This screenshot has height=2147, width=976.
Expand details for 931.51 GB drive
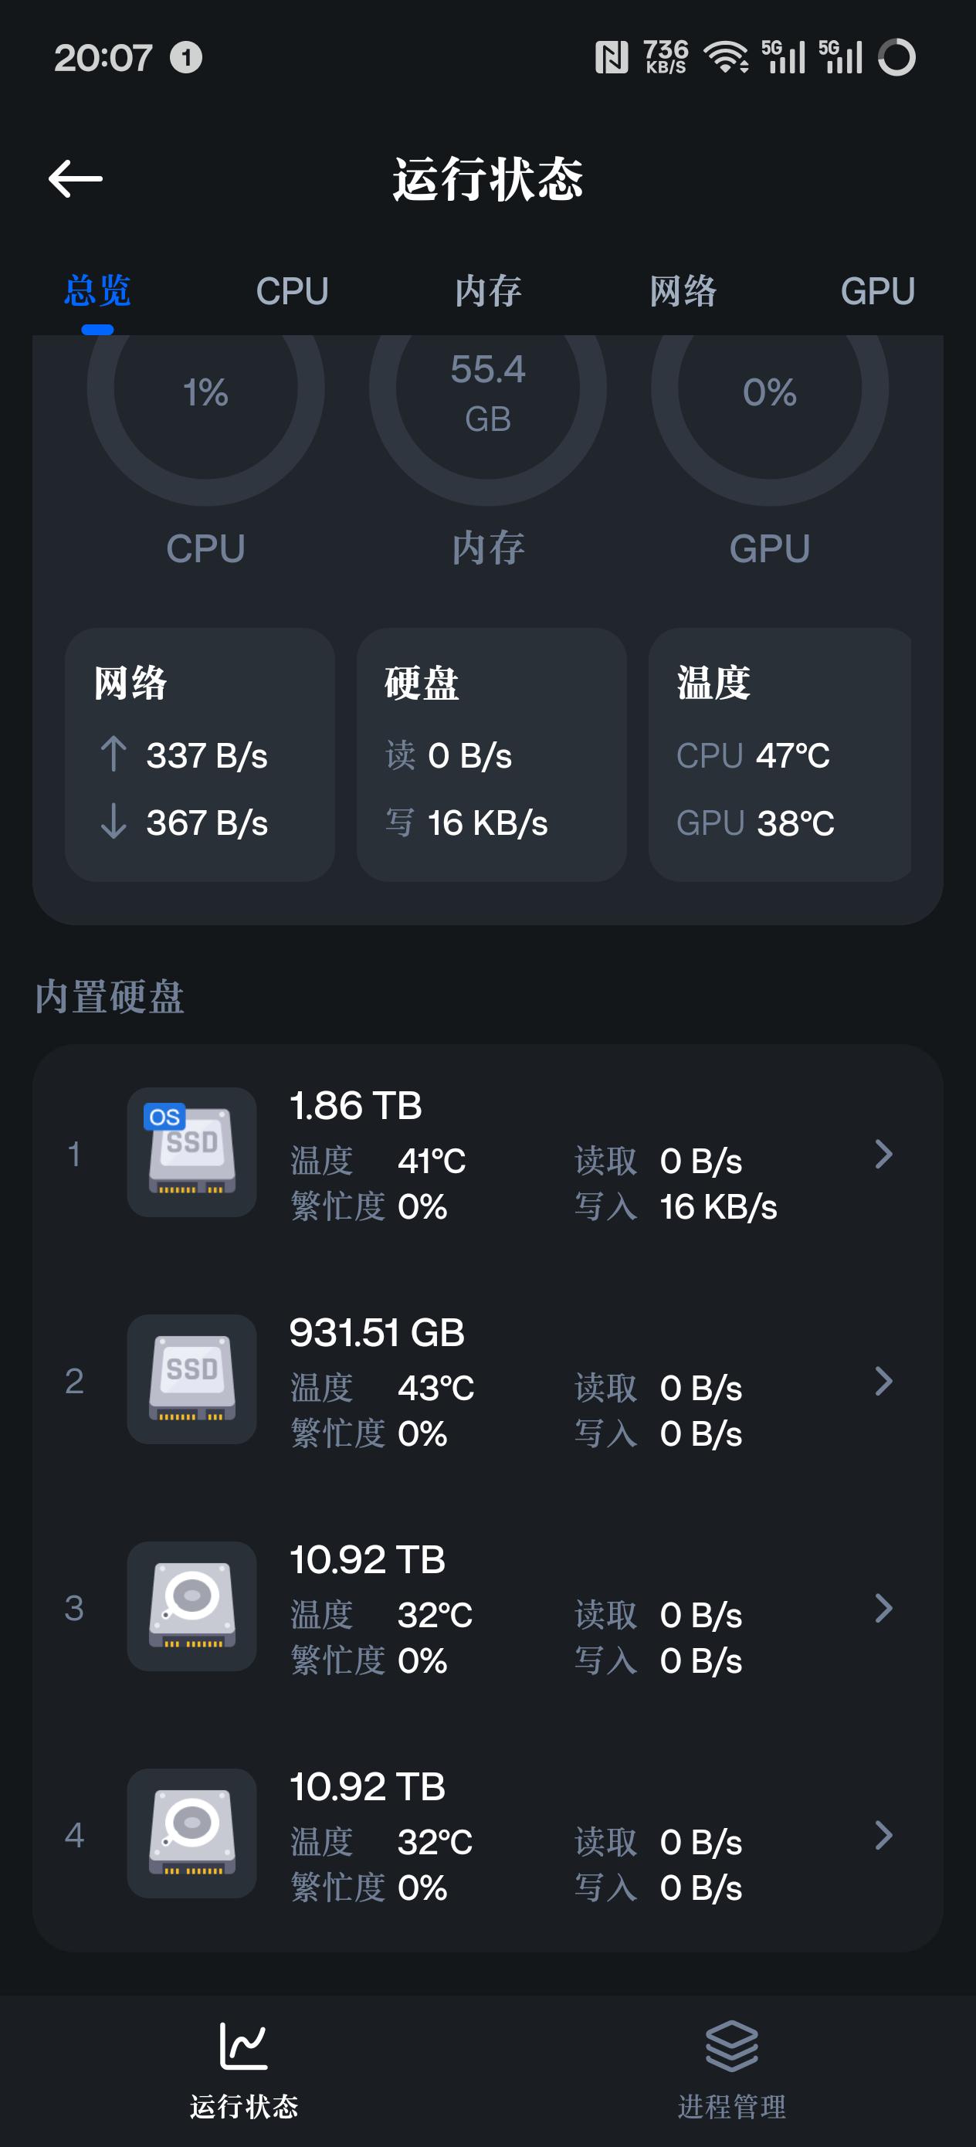883,1381
